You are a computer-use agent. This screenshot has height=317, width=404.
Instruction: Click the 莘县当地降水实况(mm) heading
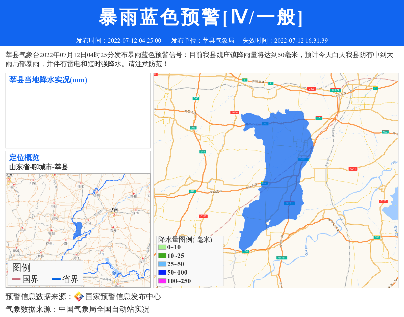48,80
